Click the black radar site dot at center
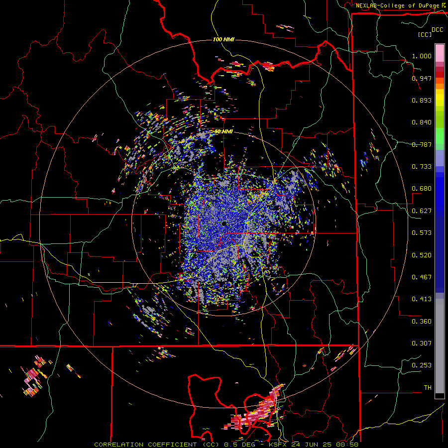Viewport: 448px width, 448px height. (224, 224)
